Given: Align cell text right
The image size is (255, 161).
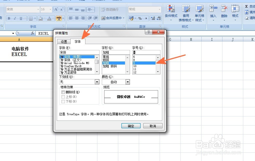Looking at the screenshot, I should click(83, 18).
